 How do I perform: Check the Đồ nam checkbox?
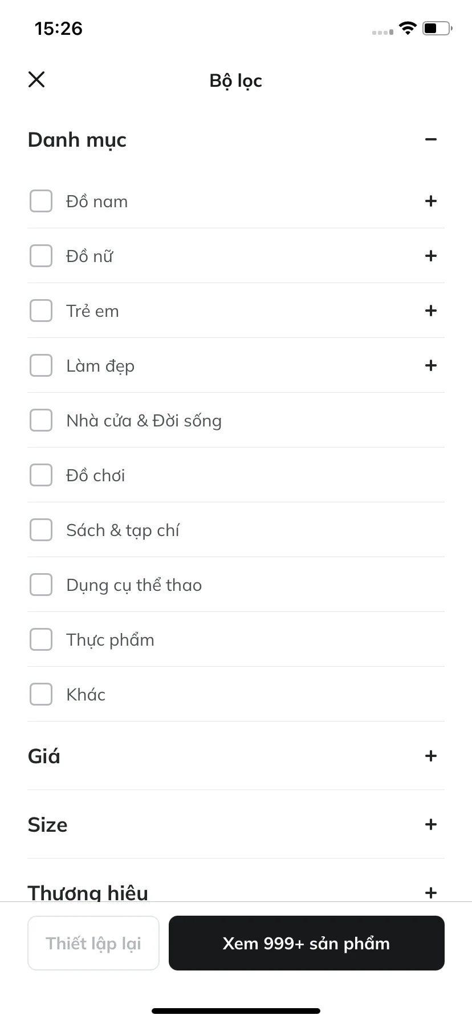tap(41, 201)
